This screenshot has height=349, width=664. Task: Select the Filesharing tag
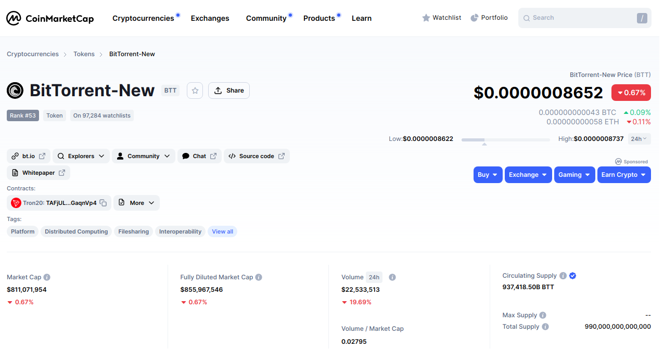[134, 231]
